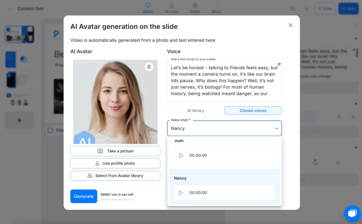Switch to the AI library tab
This screenshot has height=224, width=362.
pyautogui.click(x=195, y=111)
